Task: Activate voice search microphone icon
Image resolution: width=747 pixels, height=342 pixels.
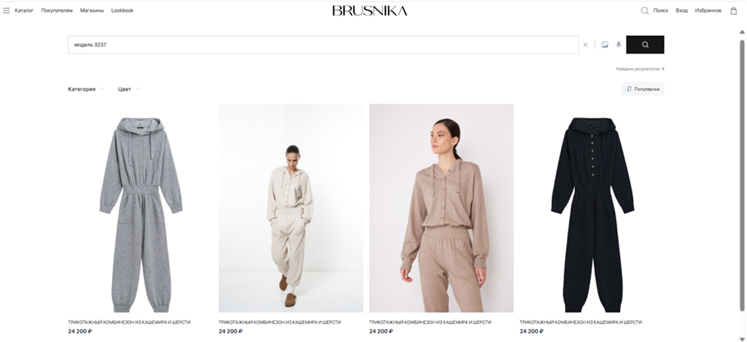Action: pyautogui.click(x=619, y=45)
